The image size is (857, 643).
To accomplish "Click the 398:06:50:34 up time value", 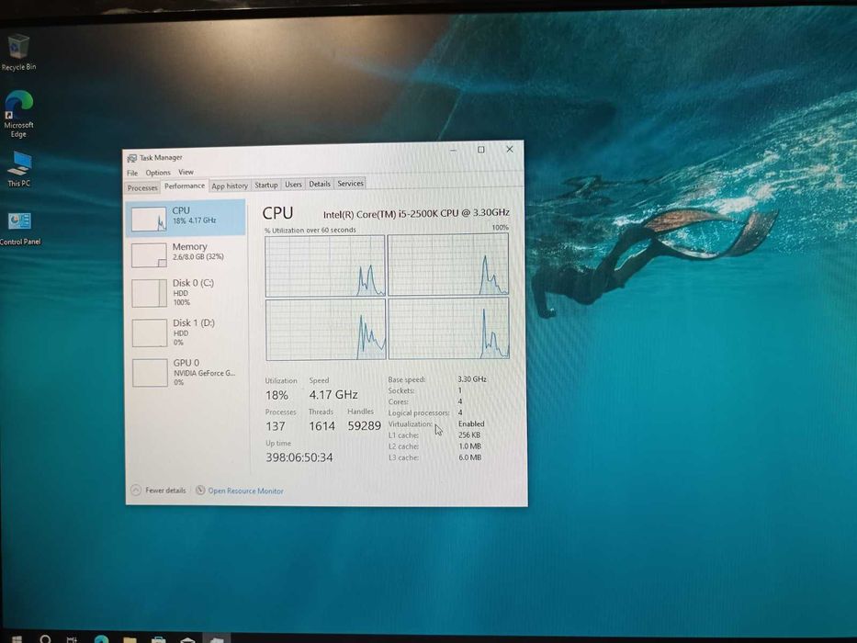I will 299,457.
